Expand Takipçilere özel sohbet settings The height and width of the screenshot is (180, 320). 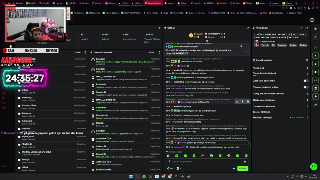[x=307, y=74]
